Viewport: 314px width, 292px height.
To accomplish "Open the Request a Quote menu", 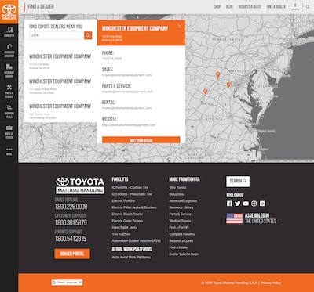I will (x=250, y=7).
